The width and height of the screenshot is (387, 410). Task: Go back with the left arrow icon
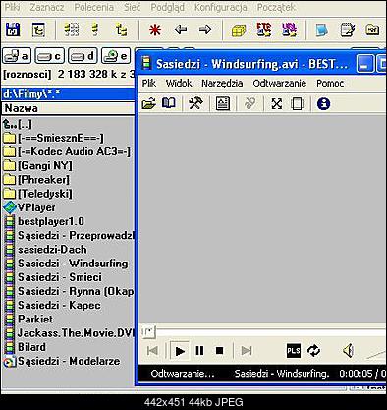coord(181,29)
